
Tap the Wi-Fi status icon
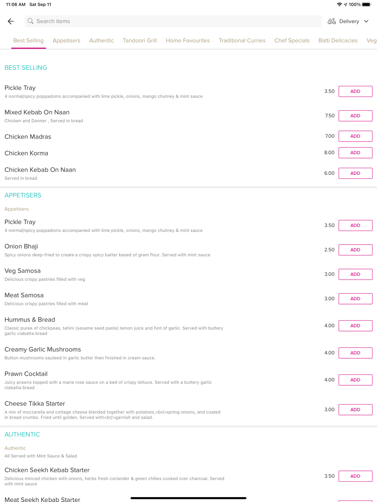coord(339,5)
